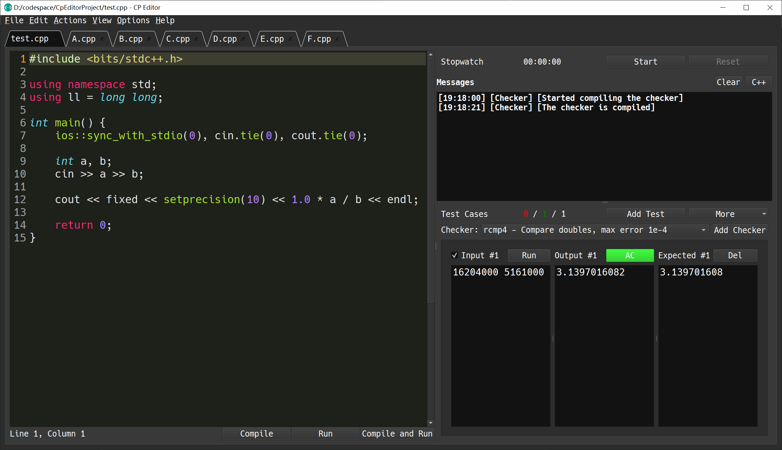Close the test.cpp tab
782x450 pixels.
[55, 38]
